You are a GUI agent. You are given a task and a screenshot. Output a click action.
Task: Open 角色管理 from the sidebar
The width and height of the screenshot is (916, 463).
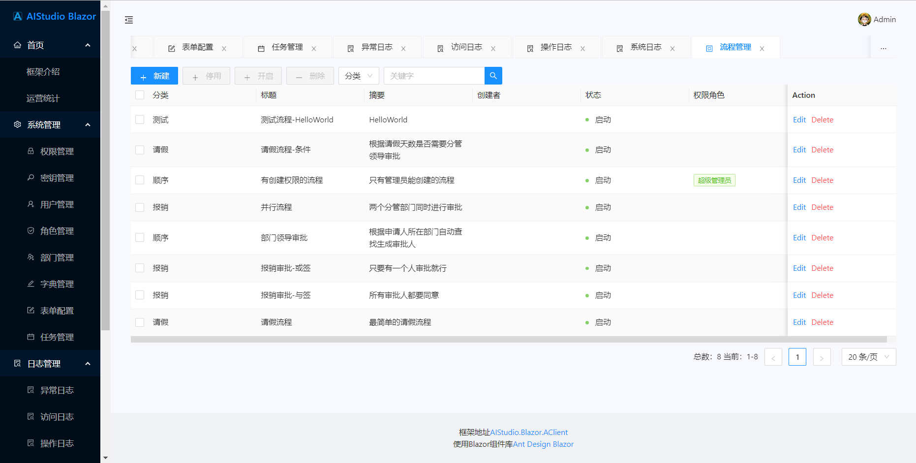coord(56,231)
